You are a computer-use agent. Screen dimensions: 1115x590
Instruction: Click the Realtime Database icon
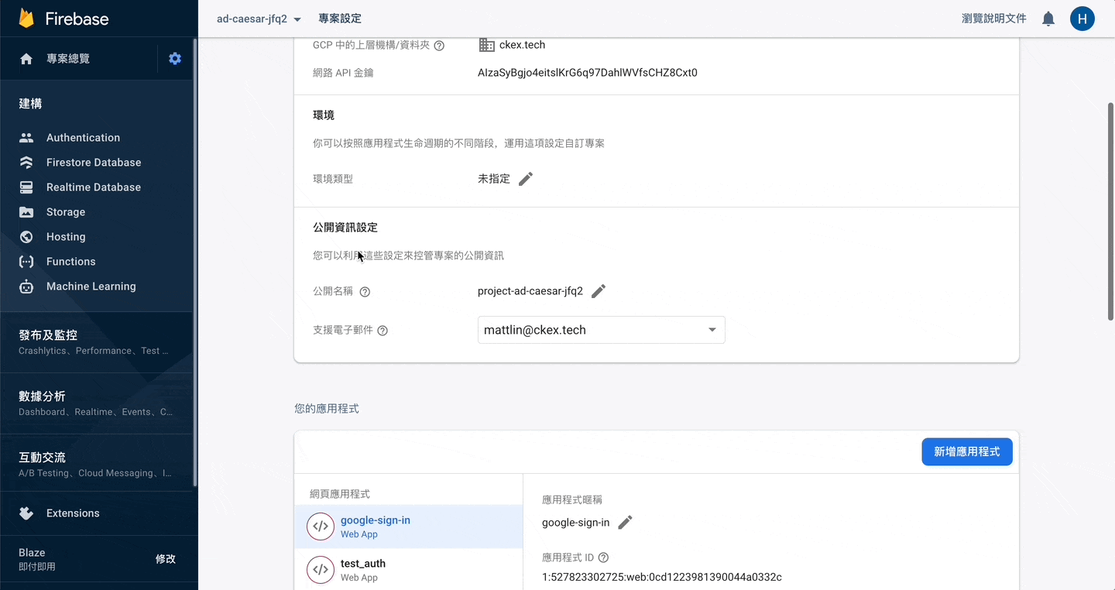(x=26, y=187)
